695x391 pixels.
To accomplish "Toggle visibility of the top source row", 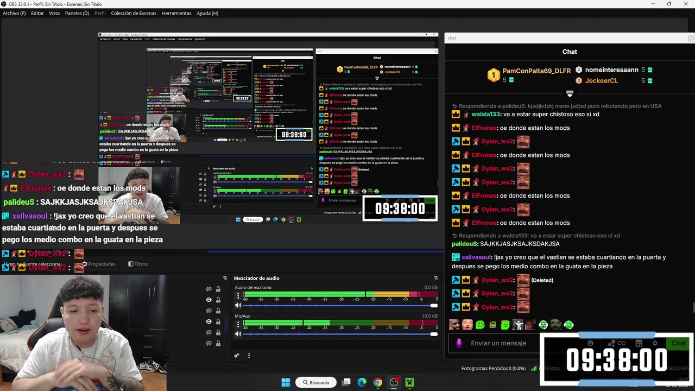I will tap(208, 289).
